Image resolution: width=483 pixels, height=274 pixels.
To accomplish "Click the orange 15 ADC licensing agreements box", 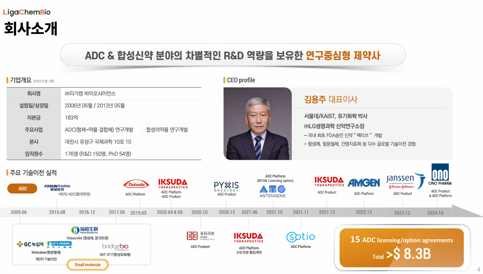I will [x=402, y=248].
